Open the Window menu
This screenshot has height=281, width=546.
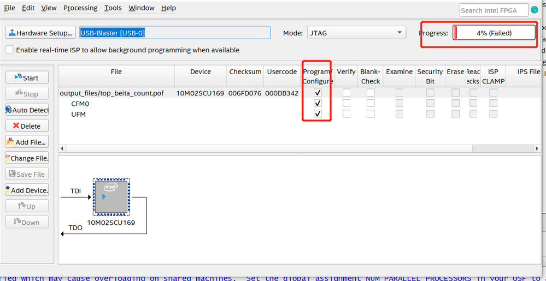[142, 8]
